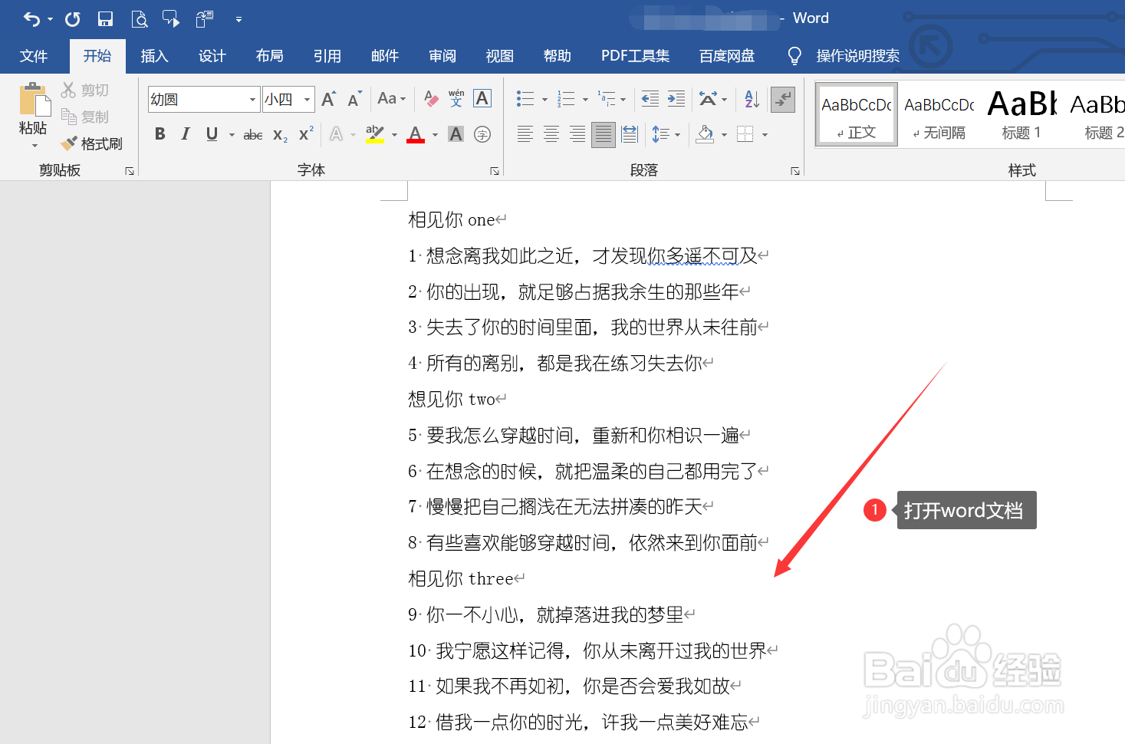Apply the 标题 1 style
This screenshot has height=744, width=1125.
click(x=1021, y=115)
